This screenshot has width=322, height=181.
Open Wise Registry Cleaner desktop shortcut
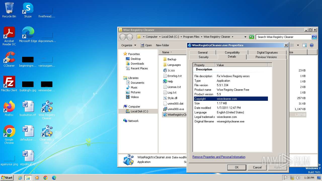pos(47,110)
